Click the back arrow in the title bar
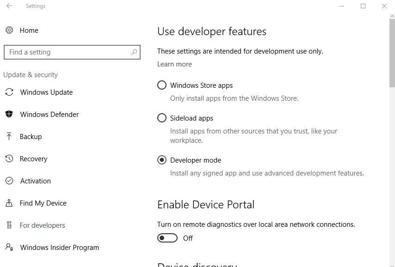395x267 pixels. (x=9, y=6)
